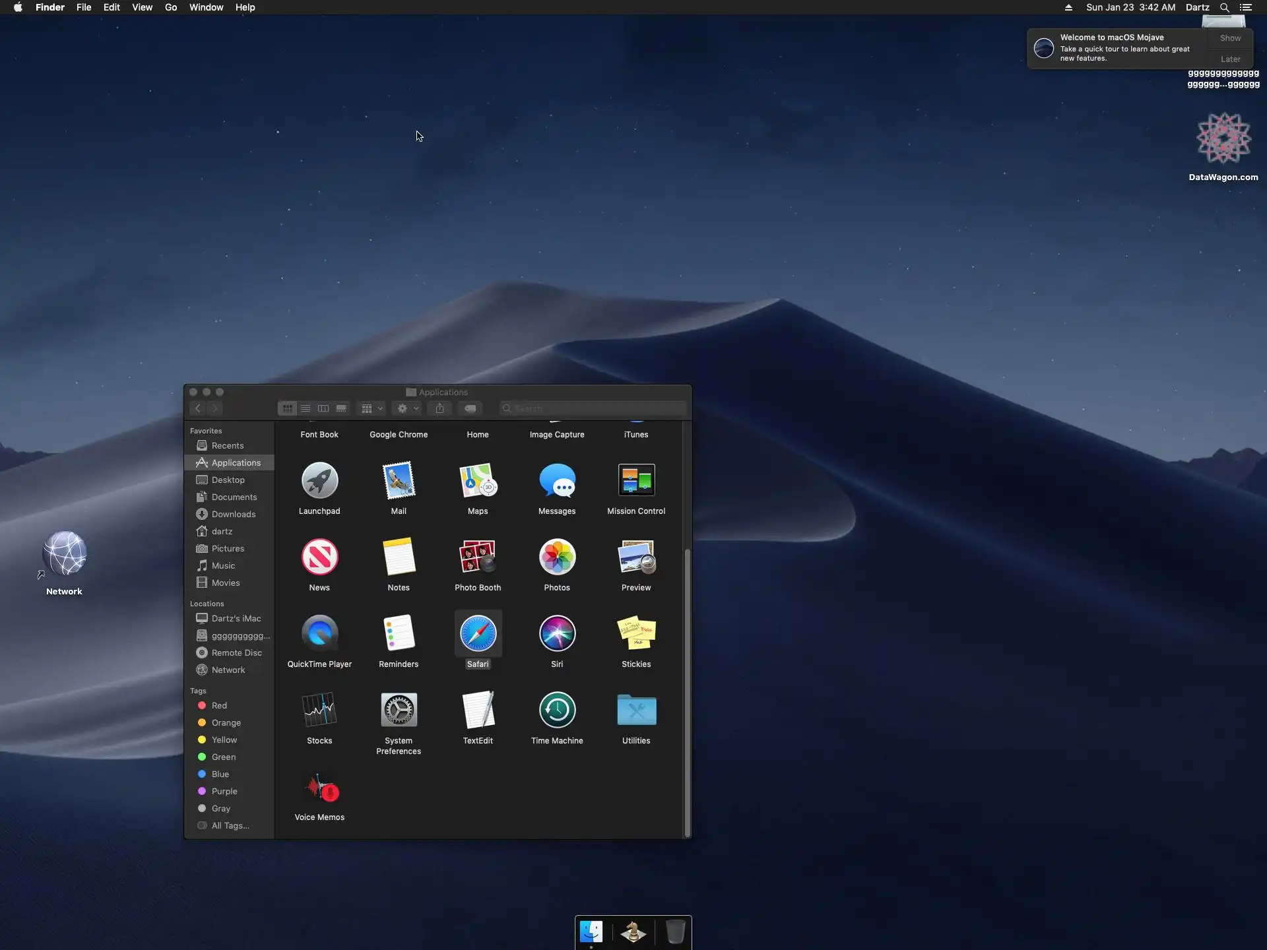Open the Safari app icon
This screenshot has height=950, width=1267.
point(478,634)
